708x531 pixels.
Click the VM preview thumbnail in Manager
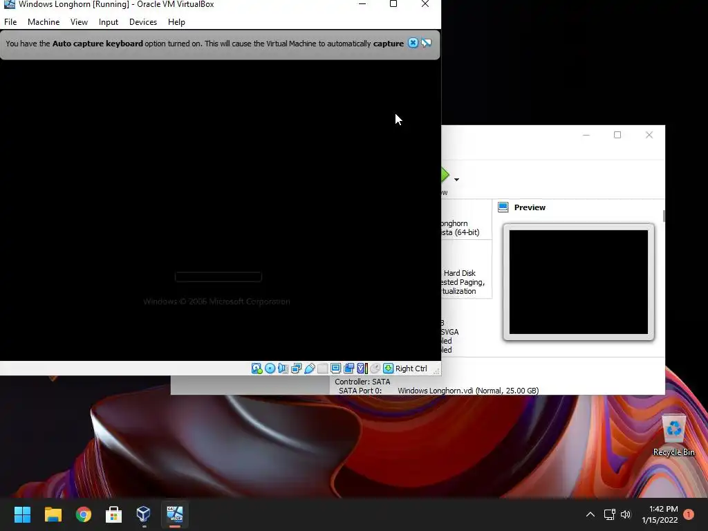(x=579, y=282)
